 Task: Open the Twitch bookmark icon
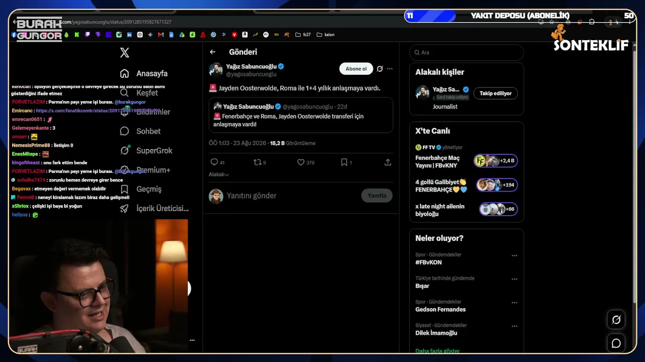click(x=88, y=35)
